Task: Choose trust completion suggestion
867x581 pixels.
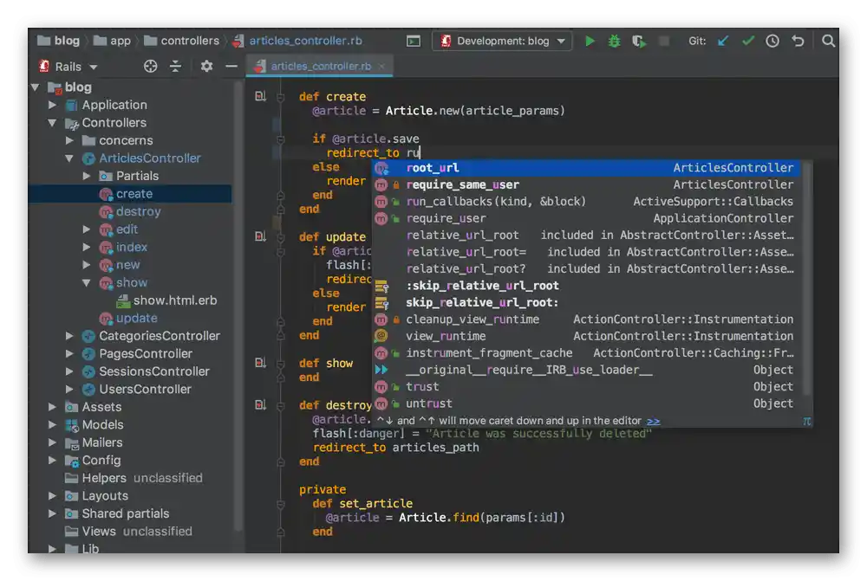Action: pyautogui.click(x=586, y=386)
